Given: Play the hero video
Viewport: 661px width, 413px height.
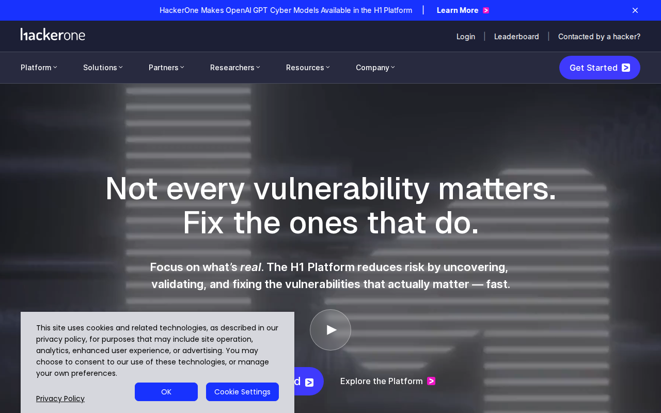Looking at the screenshot, I should [x=330, y=330].
